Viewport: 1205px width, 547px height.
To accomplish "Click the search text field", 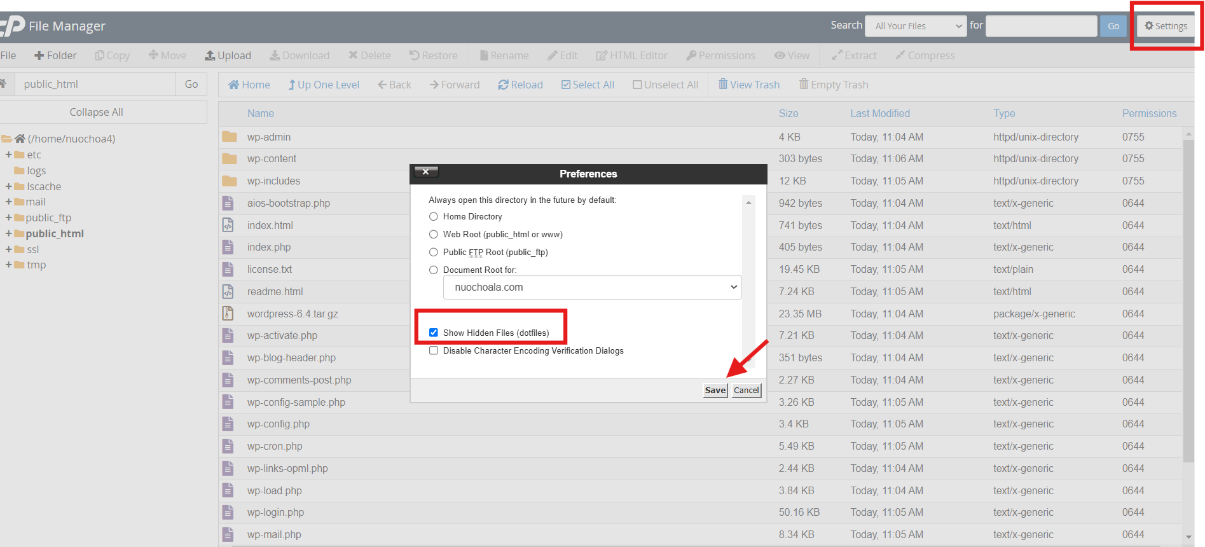I will pos(1041,26).
